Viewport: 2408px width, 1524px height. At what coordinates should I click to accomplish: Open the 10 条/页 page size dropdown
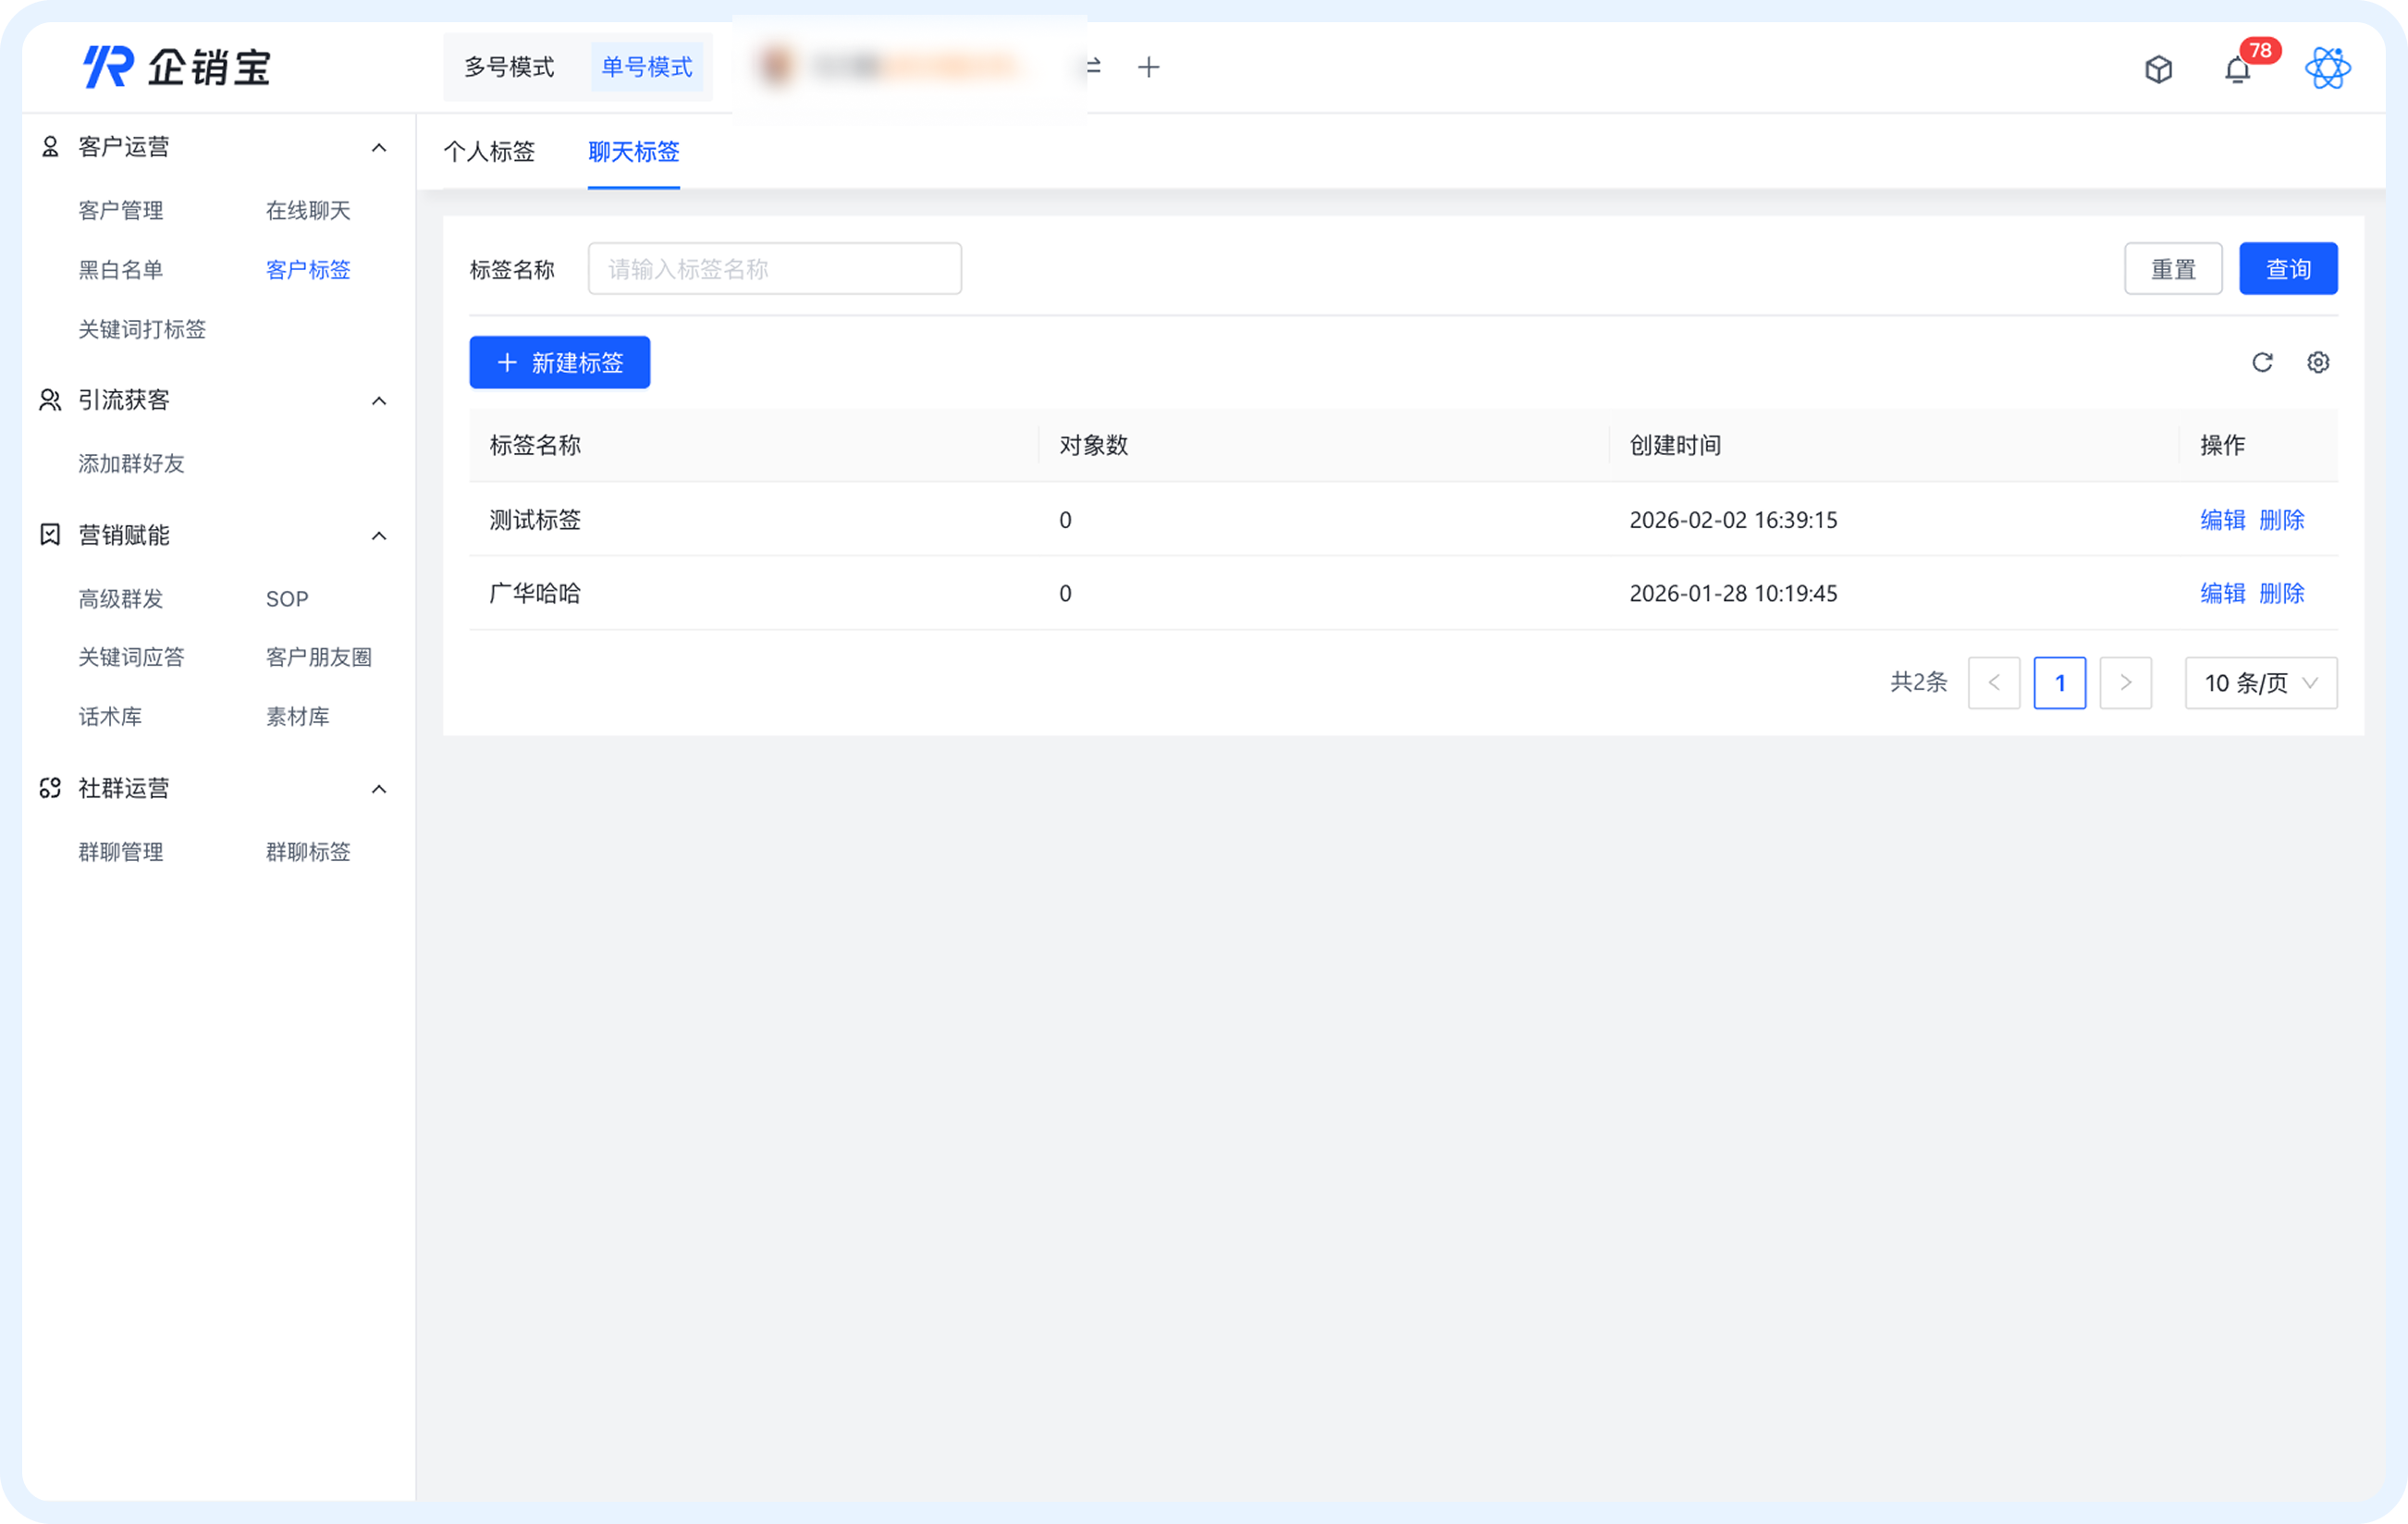coord(2261,683)
